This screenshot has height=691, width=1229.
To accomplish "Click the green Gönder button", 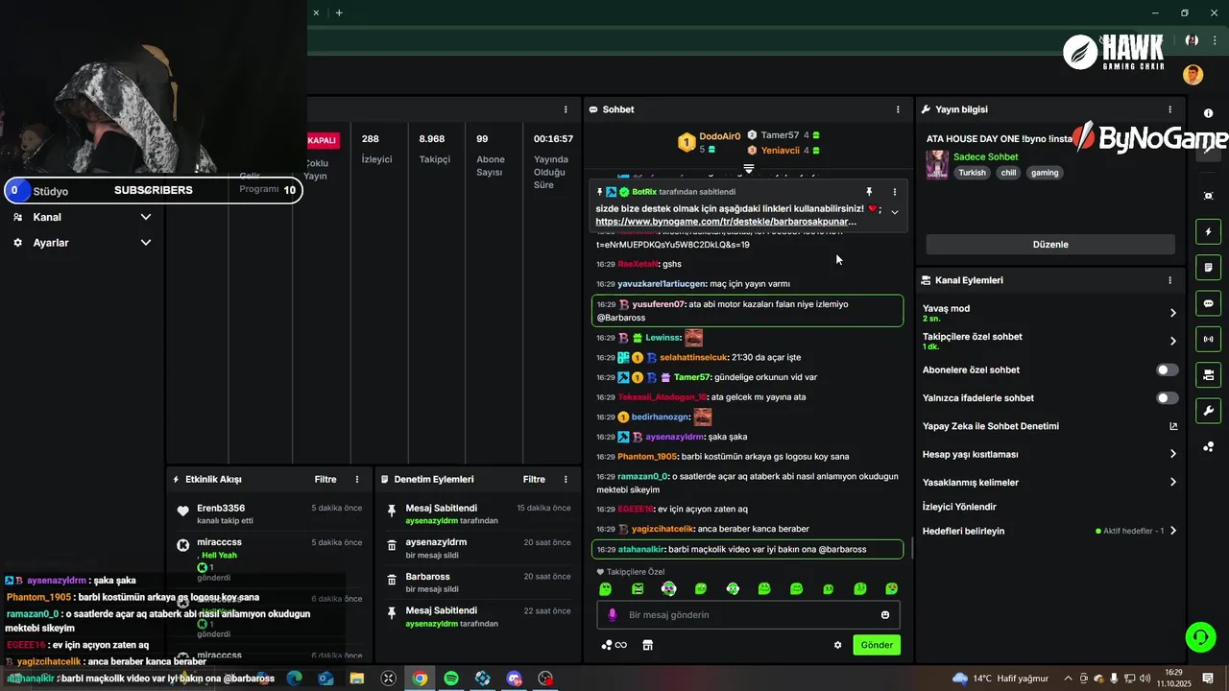I will point(877,645).
